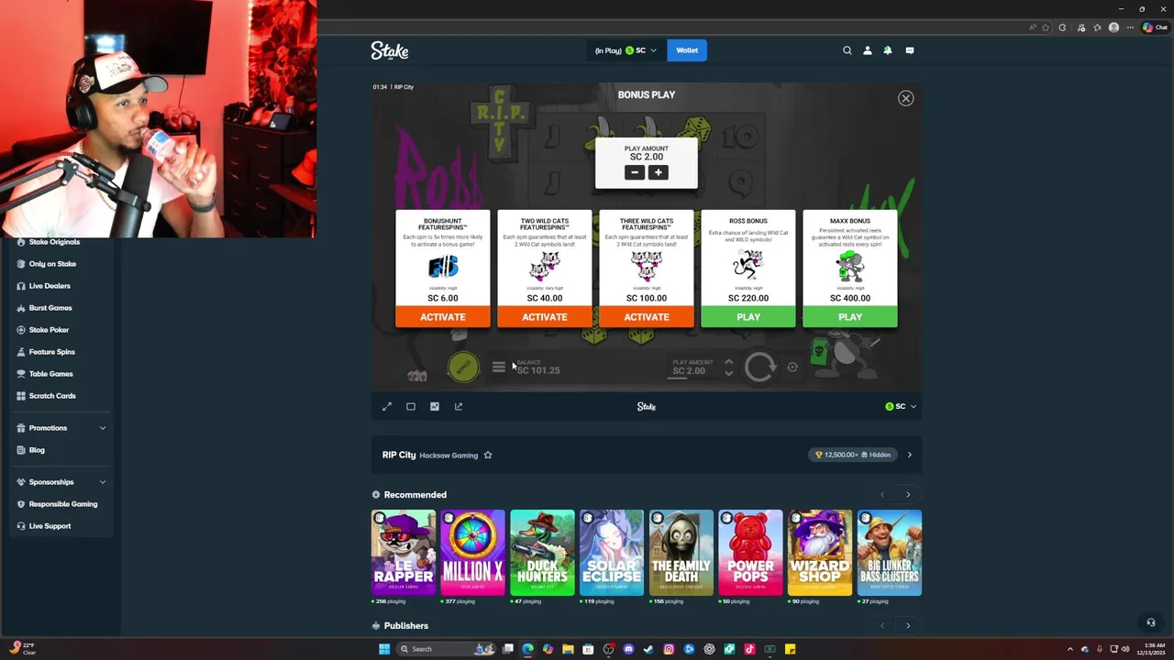Play the Maxx Bonus for SC 400.00
The height and width of the screenshot is (660, 1174).
850,317
